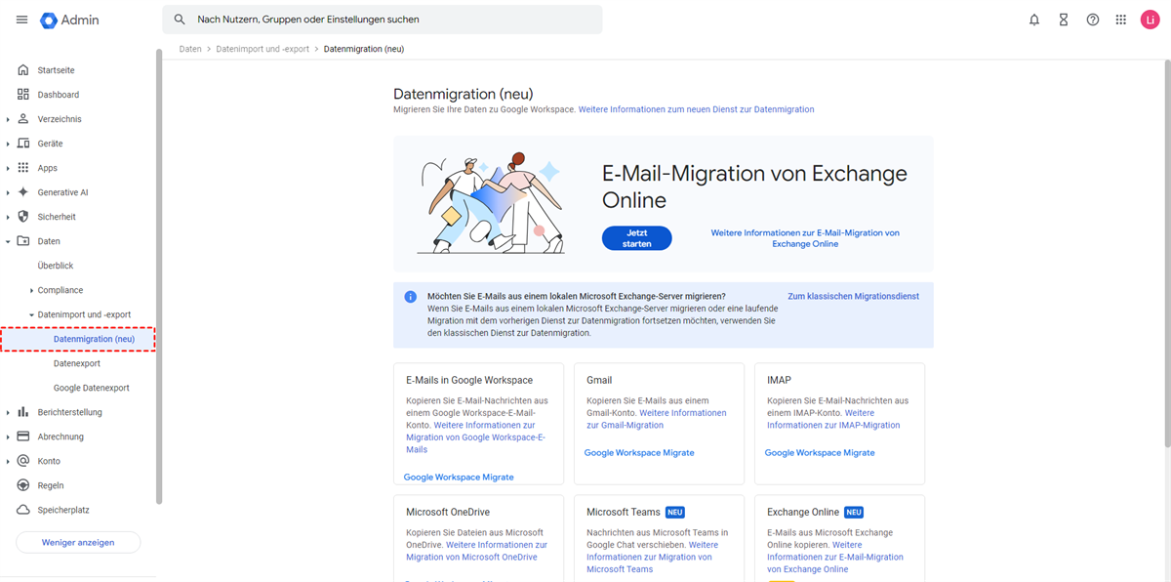Click the Abrechnung card icon
This screenshot has width=1171, height=582.
(23, 436)
